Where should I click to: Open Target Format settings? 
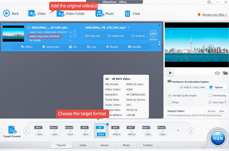click(12, 132)
